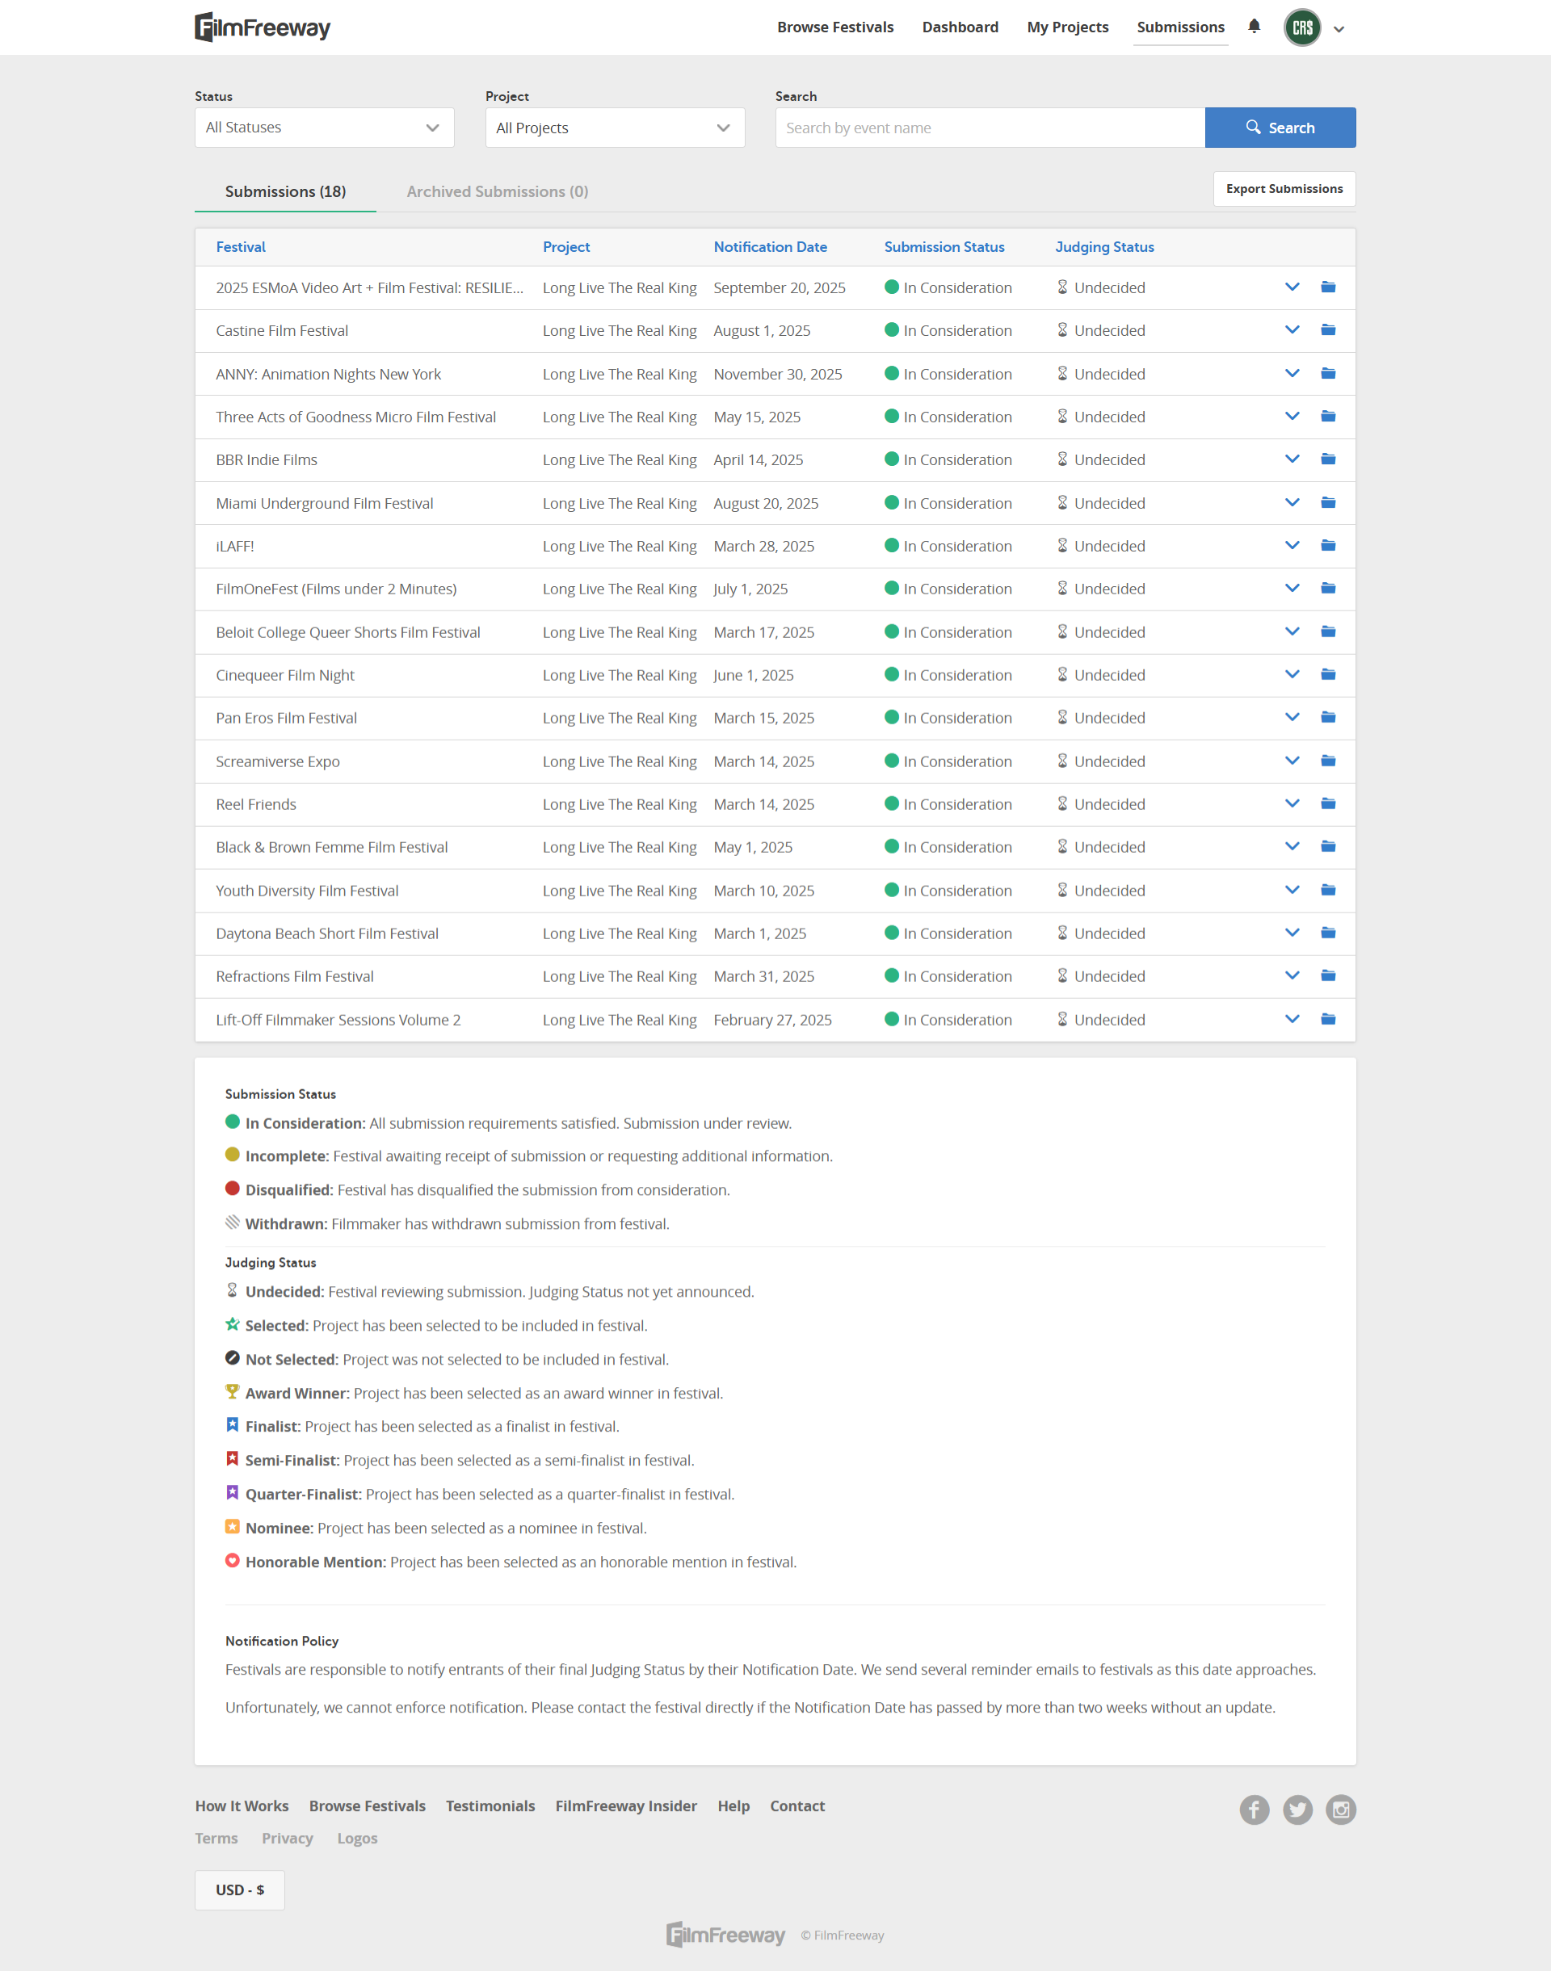This screenshot has height=1971, width=1551.
Task: Open the All Projects dropdown
Action: pyautogui.click(x=615, y=128)
